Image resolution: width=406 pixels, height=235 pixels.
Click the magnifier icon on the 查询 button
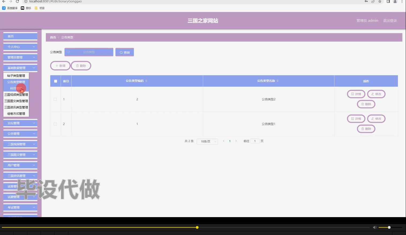click(121, 52)
